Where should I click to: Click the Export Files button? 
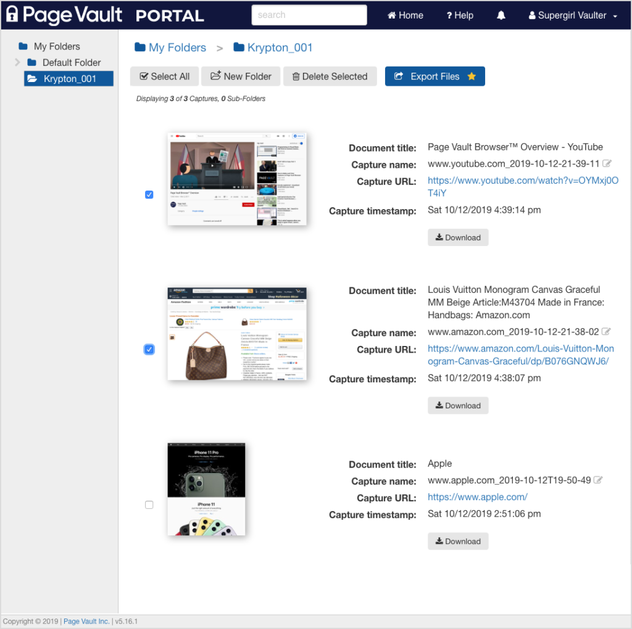click(x=434, y=76)
